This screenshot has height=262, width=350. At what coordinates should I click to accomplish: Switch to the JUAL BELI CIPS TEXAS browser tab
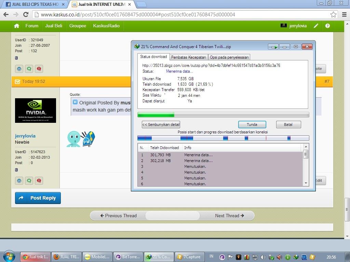35,4
